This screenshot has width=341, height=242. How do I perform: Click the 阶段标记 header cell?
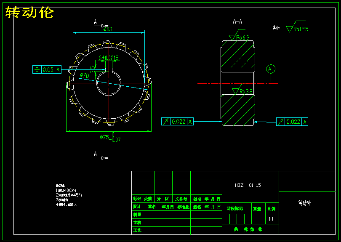[237, 208]
